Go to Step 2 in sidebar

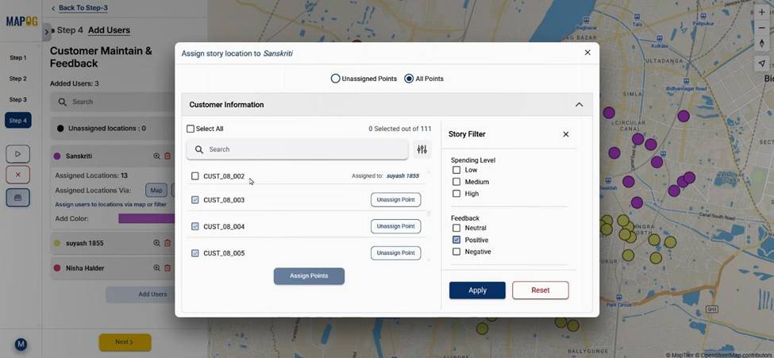click(x=17, y=79)
